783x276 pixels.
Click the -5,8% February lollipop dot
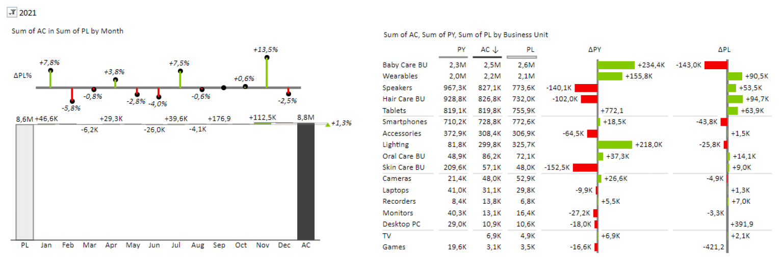click(x=72, y=101)
